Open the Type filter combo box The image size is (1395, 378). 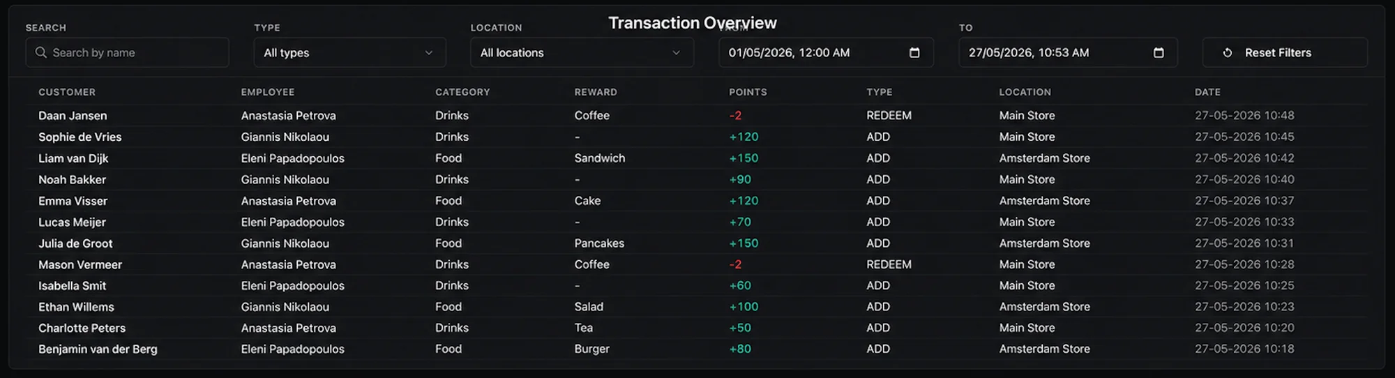[x=350, y=52]
